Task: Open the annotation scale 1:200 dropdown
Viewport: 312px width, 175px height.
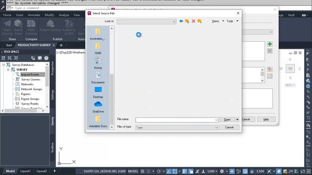Action: pyautogui.click(x=212, y=171)
